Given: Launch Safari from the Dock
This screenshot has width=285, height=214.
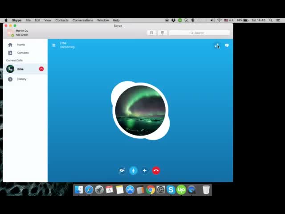Looking at the screenshot, I should [x=89, y=190].
